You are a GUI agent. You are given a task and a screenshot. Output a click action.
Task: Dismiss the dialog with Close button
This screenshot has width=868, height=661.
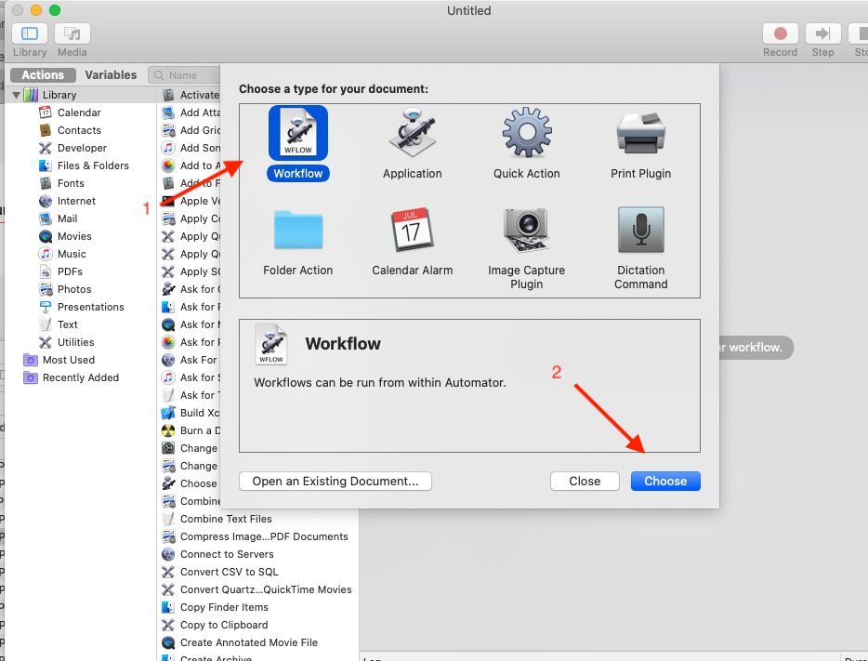(x=585, y=481)
